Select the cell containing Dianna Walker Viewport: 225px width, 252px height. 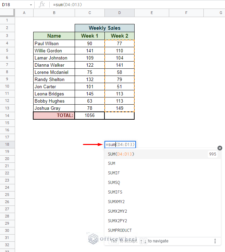tap(54, 65)
